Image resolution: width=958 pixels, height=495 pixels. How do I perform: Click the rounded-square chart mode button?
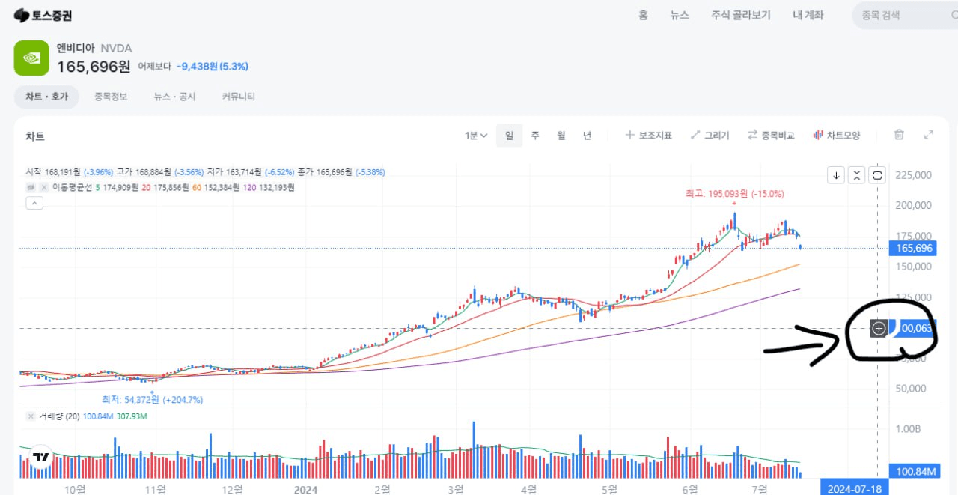pyautogui.click(x=879, y=175)
